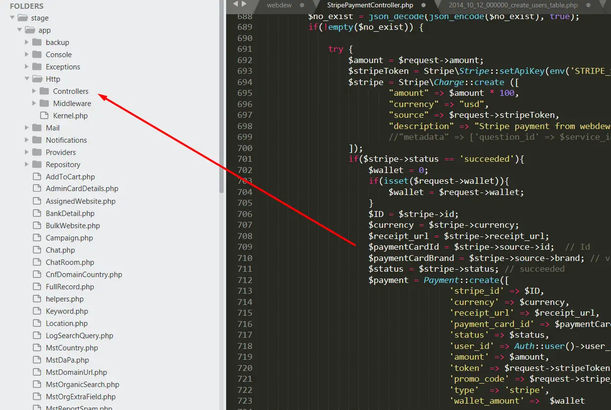Collapse the app folder arrow

20,30
